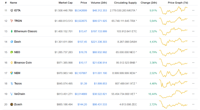Open the Ethereum Classic name link

26,31
